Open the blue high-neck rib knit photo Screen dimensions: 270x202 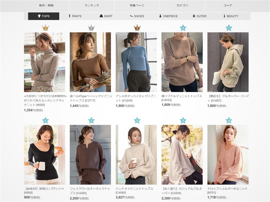click(x=136, y=62)
